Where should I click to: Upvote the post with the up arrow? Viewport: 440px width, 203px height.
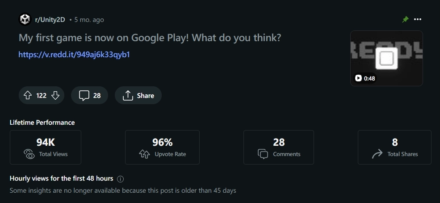pos(28,95)
